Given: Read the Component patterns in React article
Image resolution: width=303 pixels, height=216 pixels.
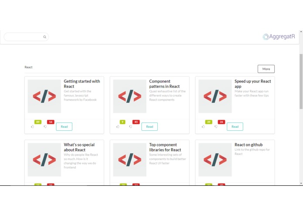Looking at the screenshot, I should click(150, 126).
